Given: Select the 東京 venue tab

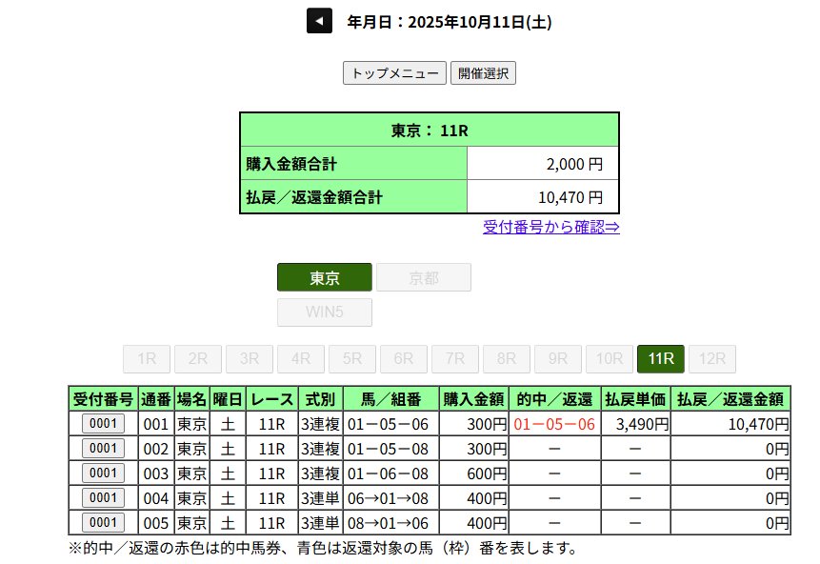Looking at the screenshot, I should click(x=325, y=278).
